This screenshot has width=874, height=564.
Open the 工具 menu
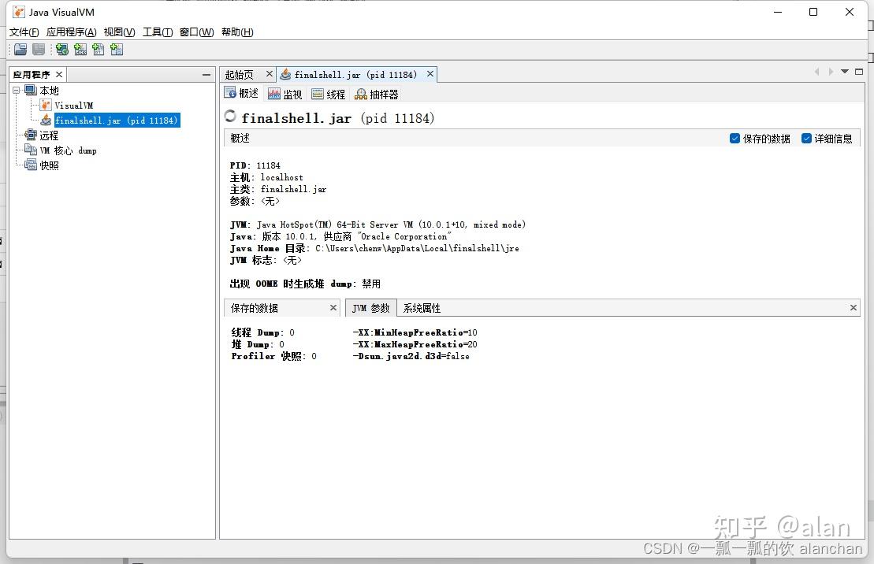pos(156,32)
